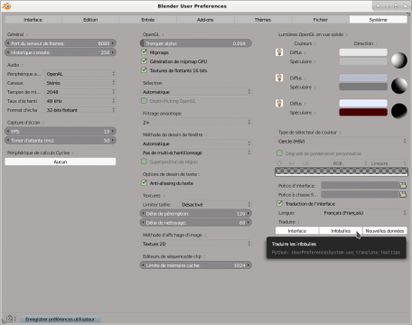Open audio device dropdown showing OpenAL
The width and height of the screenshot is (412, 325).
click(80, 74)
